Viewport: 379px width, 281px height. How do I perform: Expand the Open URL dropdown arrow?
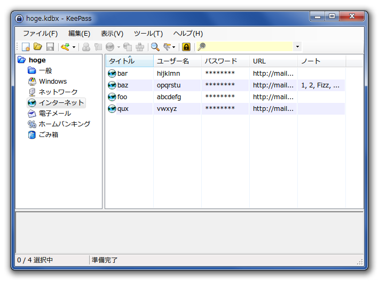point(119,47)
